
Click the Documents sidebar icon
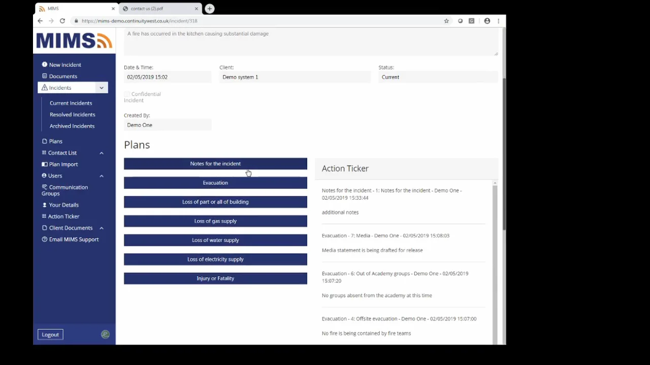[x=44, y=76]
